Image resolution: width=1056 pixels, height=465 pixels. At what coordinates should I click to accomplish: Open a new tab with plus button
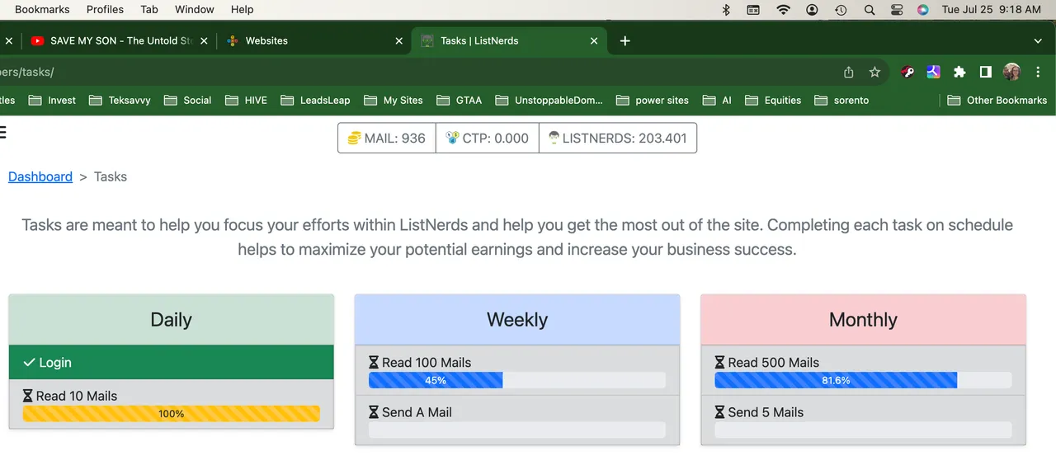(625, 40)
